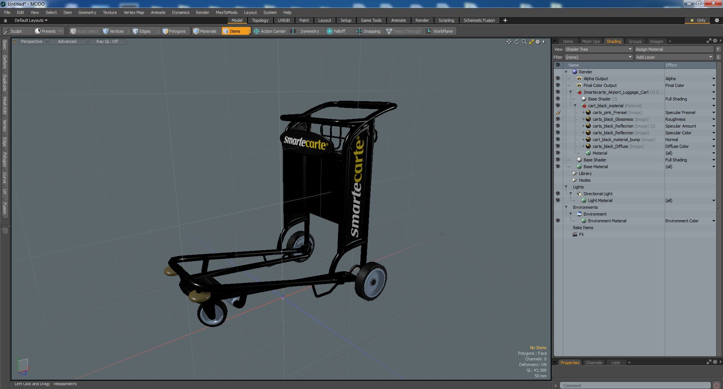
Task: Click the F button beside Assign Material
Action: coord(718,49)
